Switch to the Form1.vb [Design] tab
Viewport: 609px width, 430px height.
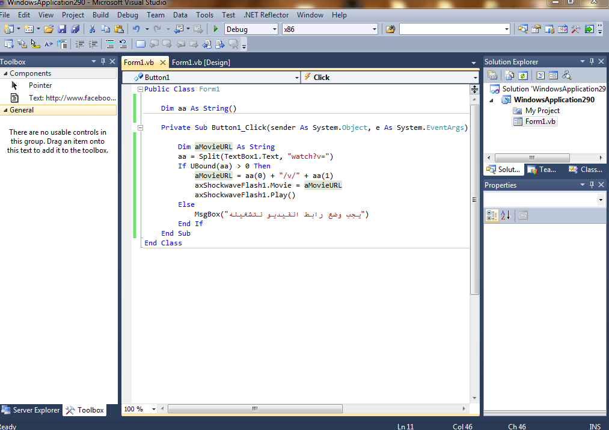click(201, 63)
